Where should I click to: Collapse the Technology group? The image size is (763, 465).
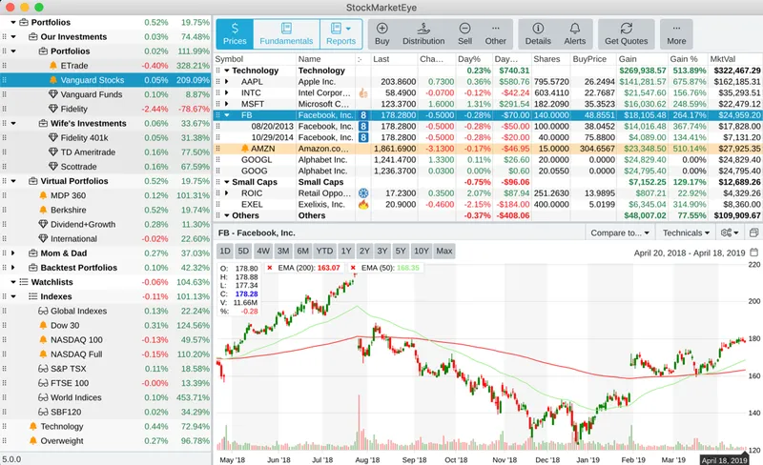pyautogui.click(x=226, y=71)
